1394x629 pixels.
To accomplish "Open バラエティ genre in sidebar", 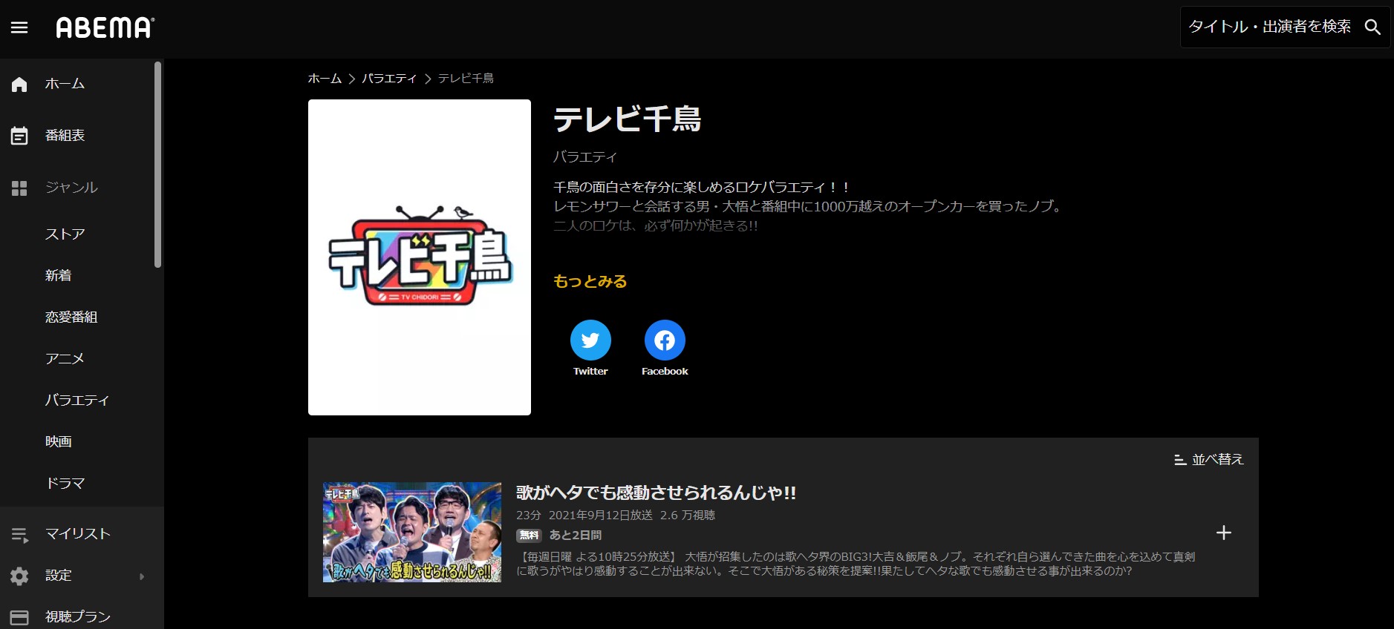I will coord(77,401).
